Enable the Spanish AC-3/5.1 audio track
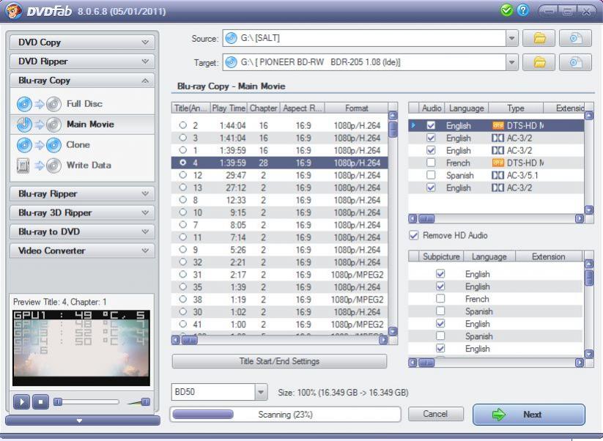The width and height of the screenshot is (603, 441). [x=431, y=175]
